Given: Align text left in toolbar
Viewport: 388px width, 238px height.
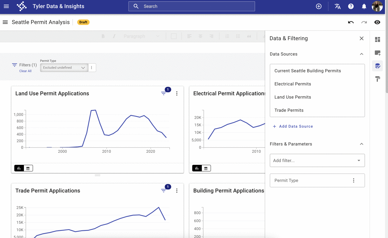Looking at the screenshot, I should 189,36.
